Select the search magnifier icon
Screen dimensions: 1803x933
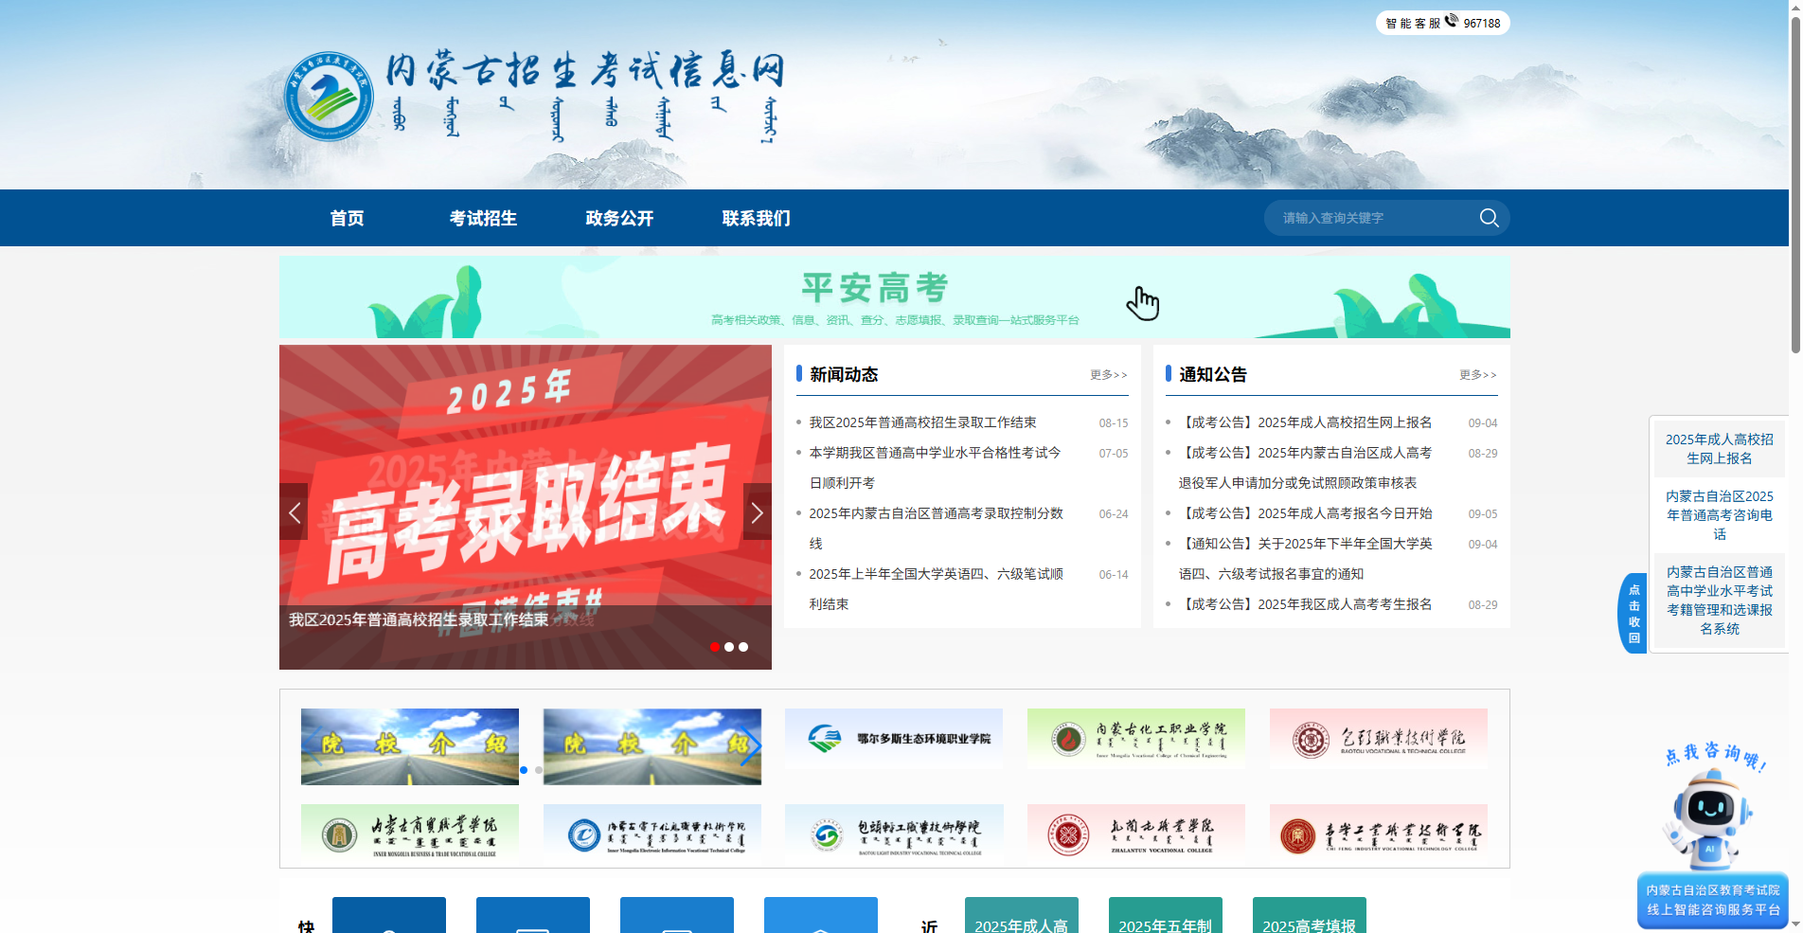pos(1489,218)
